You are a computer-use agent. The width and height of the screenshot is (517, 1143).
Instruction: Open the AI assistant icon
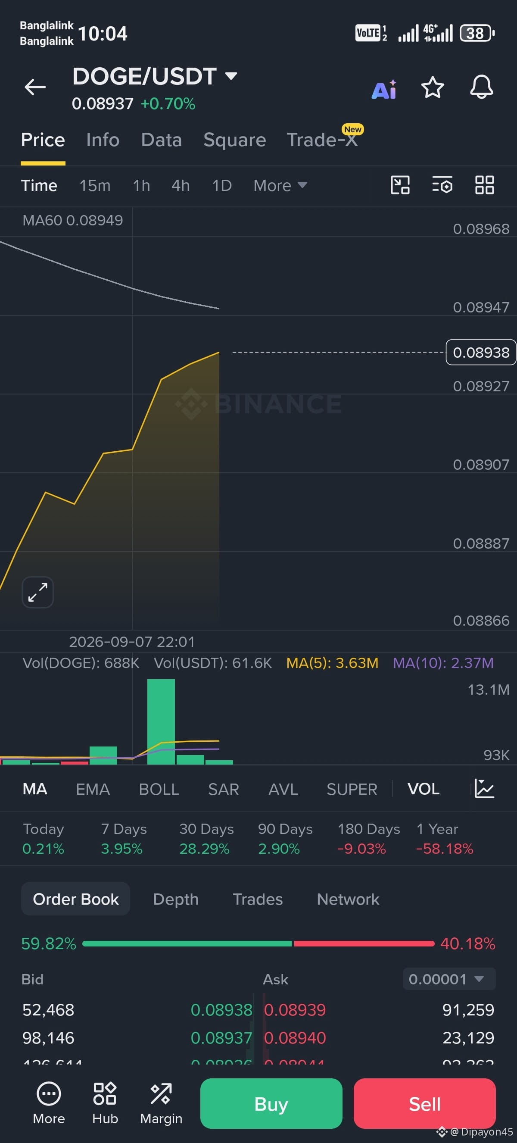click(384, 89)
